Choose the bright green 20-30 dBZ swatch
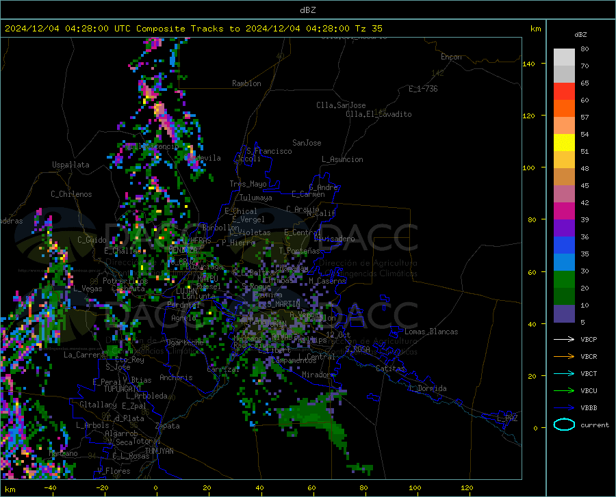The height and width of the screenshot is (497, 616). (564, 280)
